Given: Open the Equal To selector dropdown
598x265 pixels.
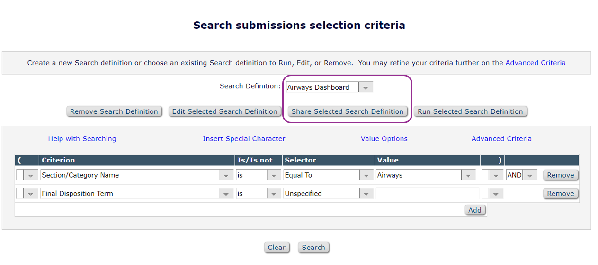Looking at the screenshot, I should tap(366, 175).
